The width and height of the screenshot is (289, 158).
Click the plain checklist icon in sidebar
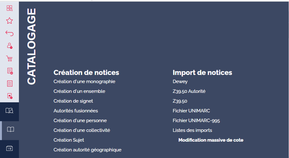click(x=10, y=83)
